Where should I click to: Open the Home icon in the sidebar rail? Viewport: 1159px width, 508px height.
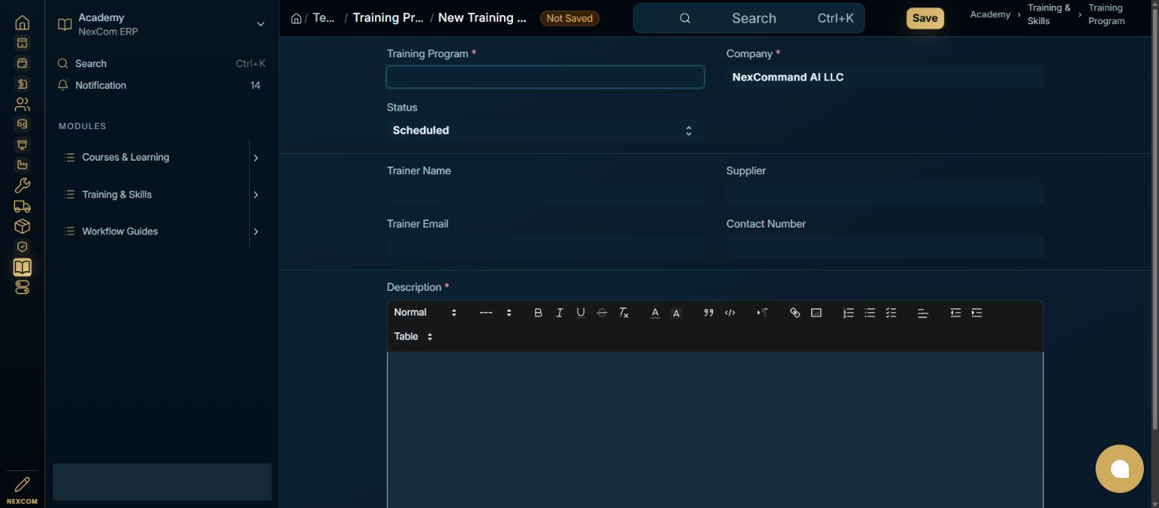22,23
